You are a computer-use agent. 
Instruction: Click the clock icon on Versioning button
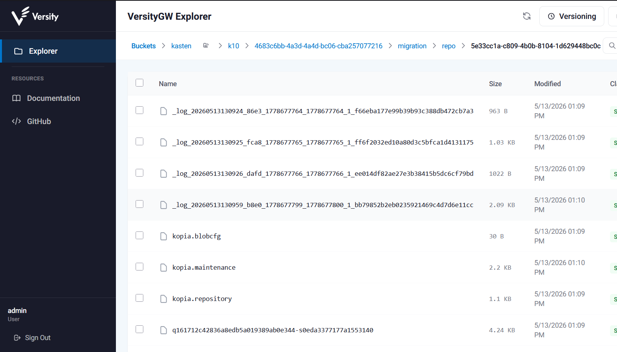click(551, 16)
